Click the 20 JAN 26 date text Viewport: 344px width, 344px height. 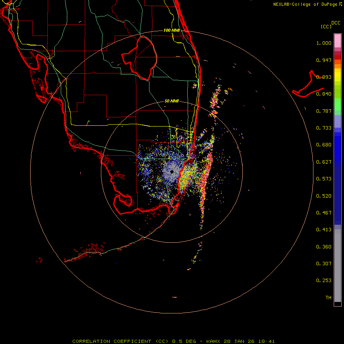tap(239, 341)
